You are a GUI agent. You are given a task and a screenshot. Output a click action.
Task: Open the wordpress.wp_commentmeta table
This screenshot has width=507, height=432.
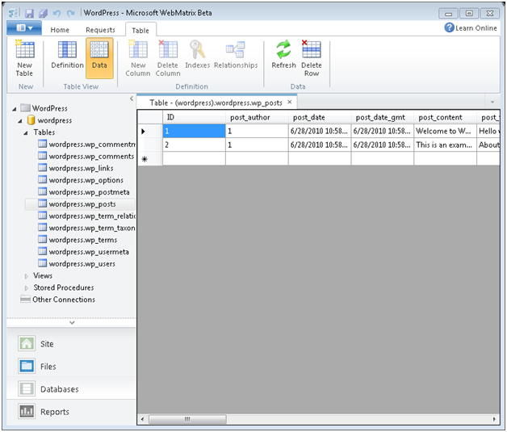click(x=86, y=145)
